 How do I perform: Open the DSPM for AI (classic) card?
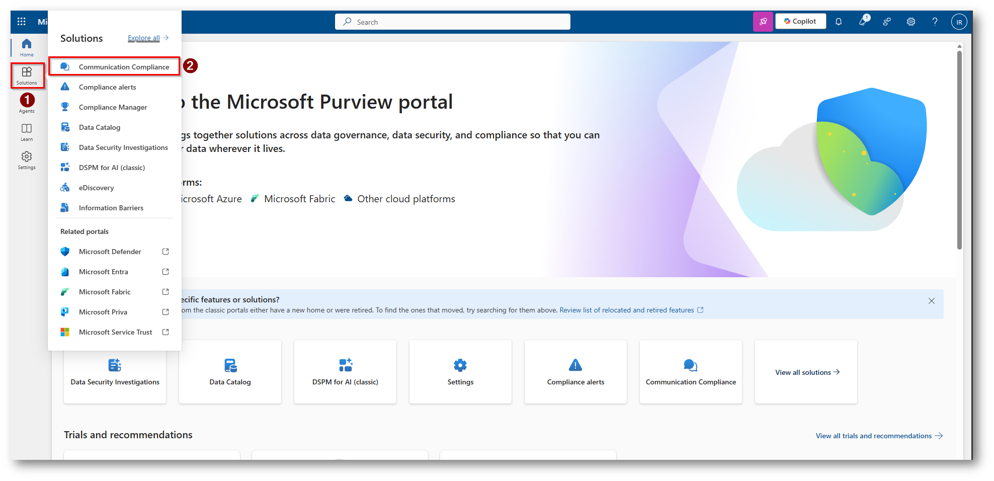[346, 372]
